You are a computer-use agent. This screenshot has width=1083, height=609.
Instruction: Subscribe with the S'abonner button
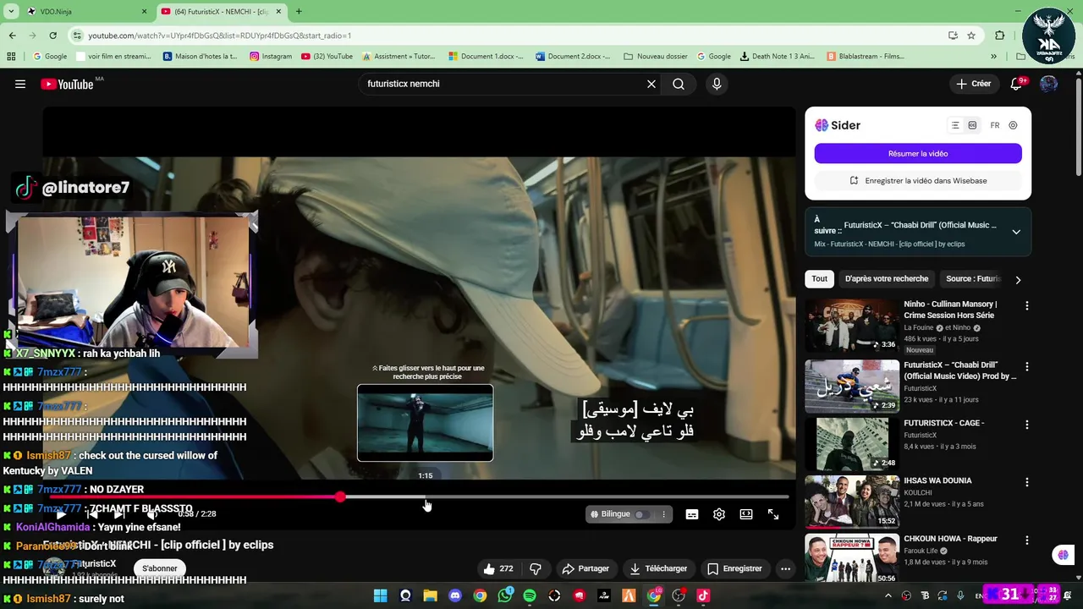click(160, 568)
